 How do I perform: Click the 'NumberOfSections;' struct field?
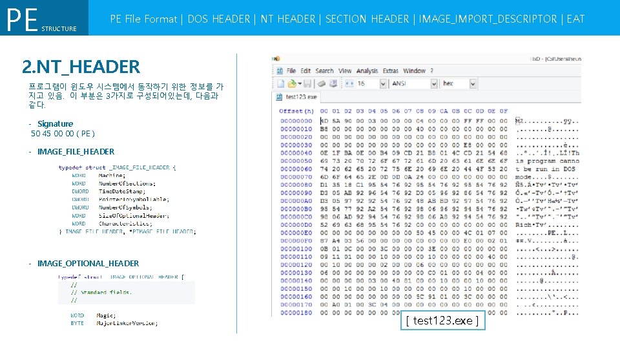click(x=127, y=184)
